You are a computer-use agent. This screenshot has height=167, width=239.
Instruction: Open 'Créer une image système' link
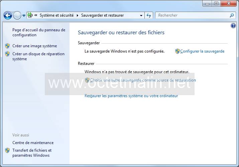pos(35,46)
